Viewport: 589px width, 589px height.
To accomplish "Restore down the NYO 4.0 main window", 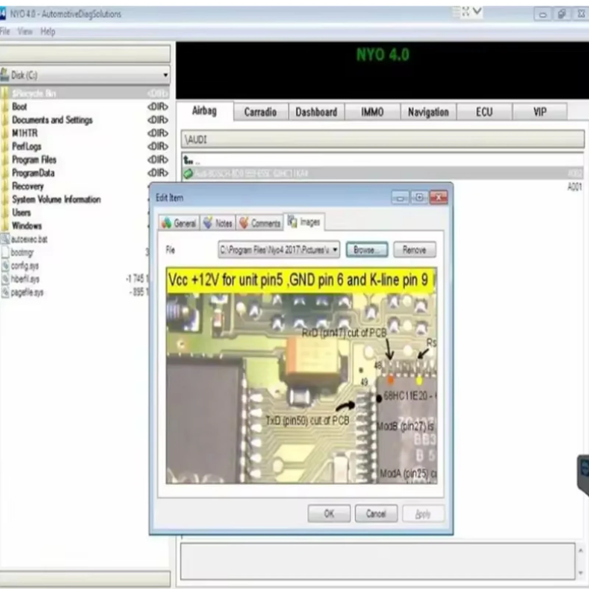I will 562,14.
